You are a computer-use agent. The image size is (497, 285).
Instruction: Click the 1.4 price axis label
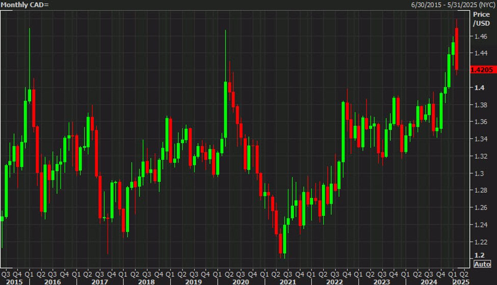(x=477, y=88)
